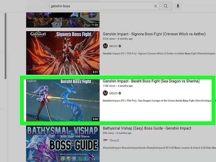Click Sea Dragon Avenger of the Vortex description
This screenshot has width=216, height=162.
(157, 101)
